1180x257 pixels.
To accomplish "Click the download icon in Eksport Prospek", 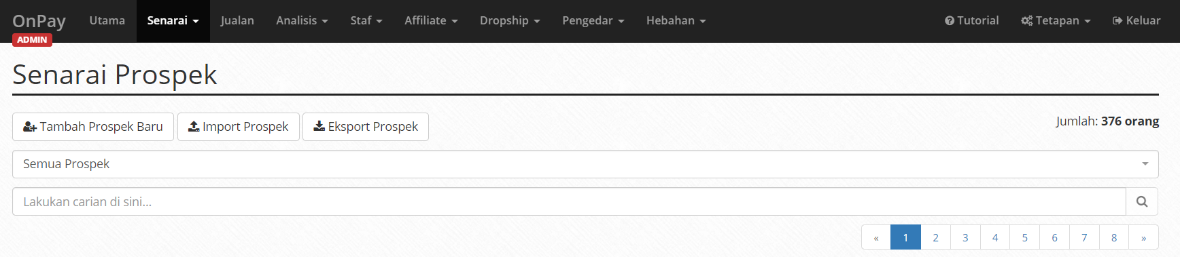I will [x=319, y=127].
